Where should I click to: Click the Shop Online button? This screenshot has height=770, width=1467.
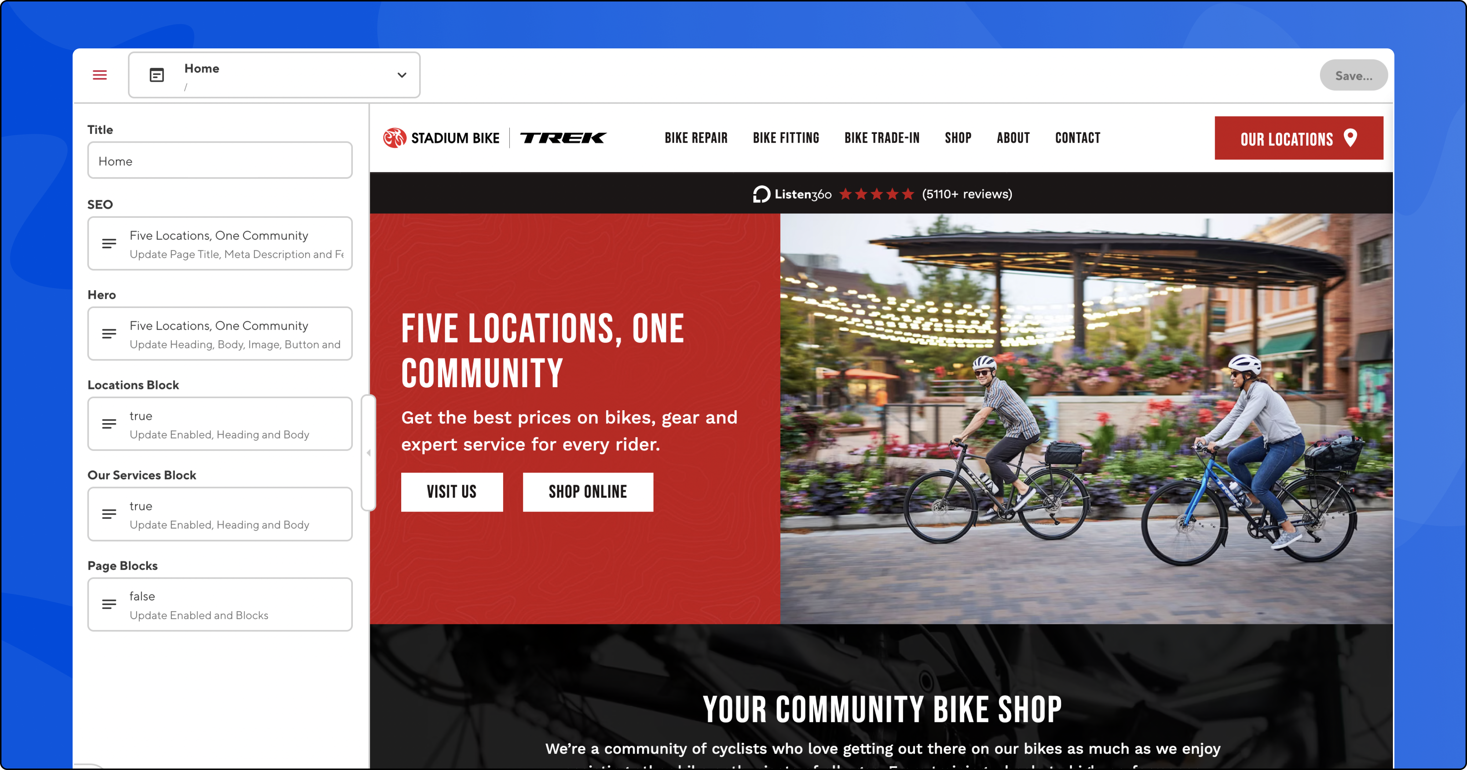click(x=588, y=492)
